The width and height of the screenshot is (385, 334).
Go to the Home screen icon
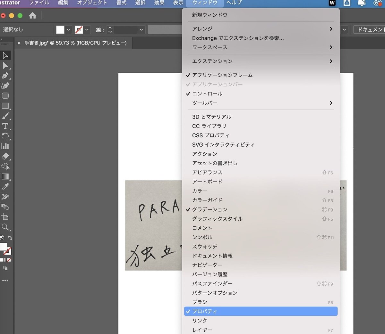tap(32, 15)
